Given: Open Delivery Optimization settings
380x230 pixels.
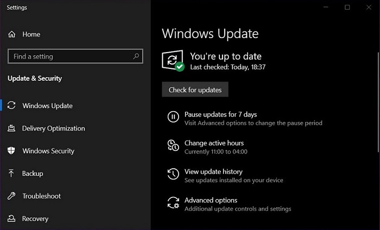Looking at the screenshot, I should [x=54, y=129].
